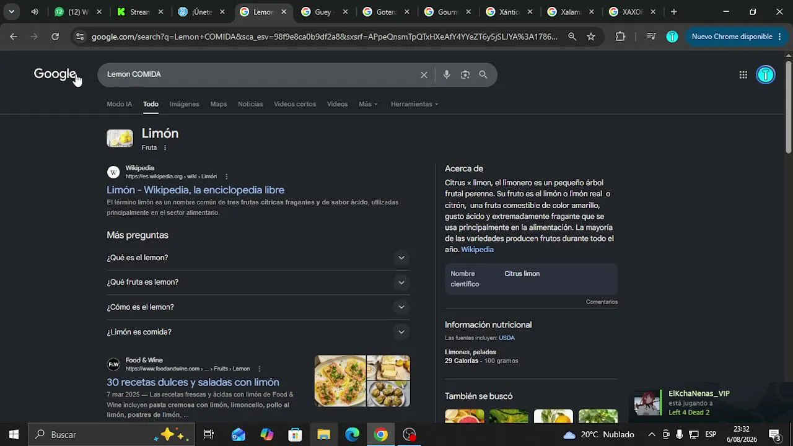This screenshot has width=793, height=446.
Task: Open the Herramientas dropdown
Action: click(x=414, y=104)
